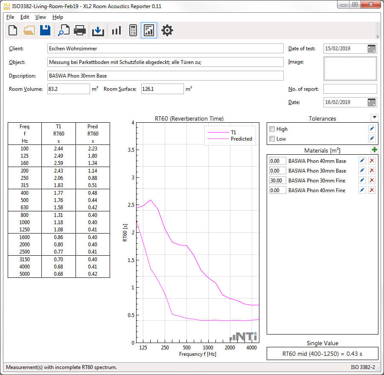Edit the BASWA Phon 30mm Fine material
The height and width of the screenshot is (375, 384).
click(x=362, y=181)
